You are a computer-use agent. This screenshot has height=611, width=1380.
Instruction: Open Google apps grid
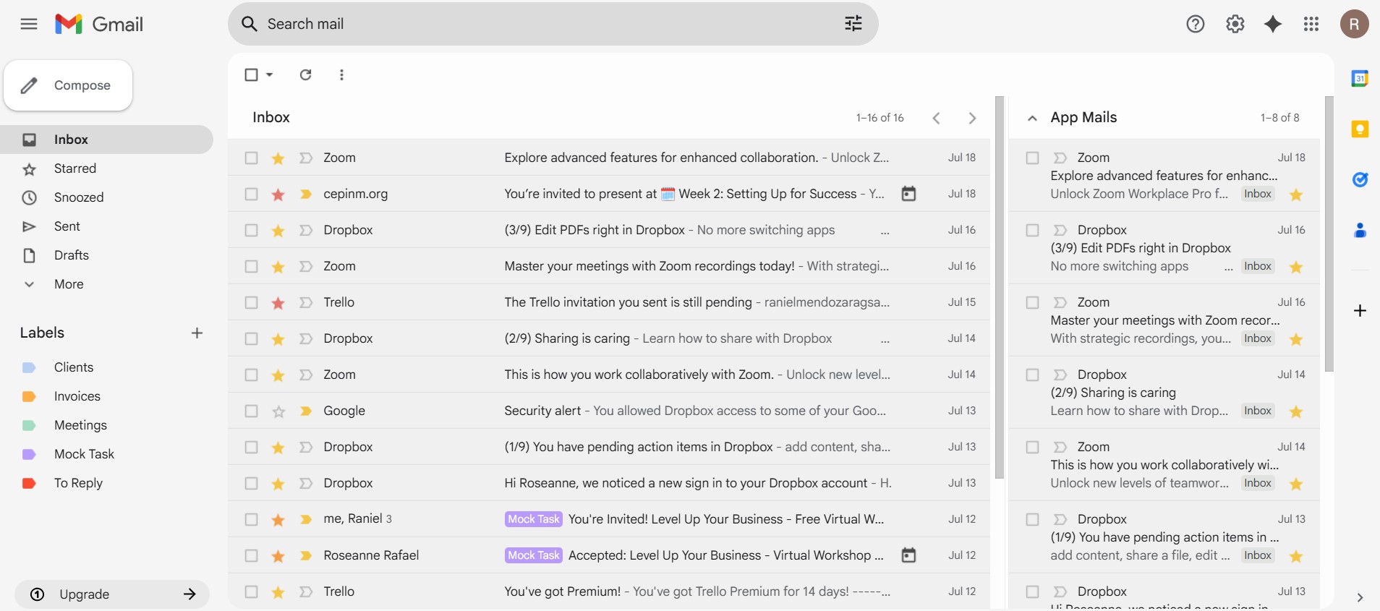(1311, 24)
